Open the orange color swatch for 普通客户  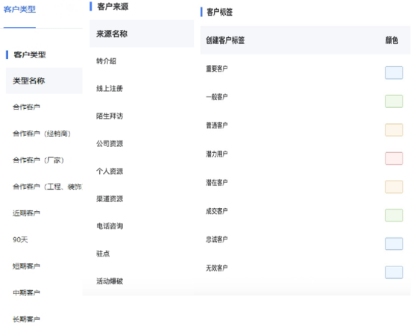point(394,130)
